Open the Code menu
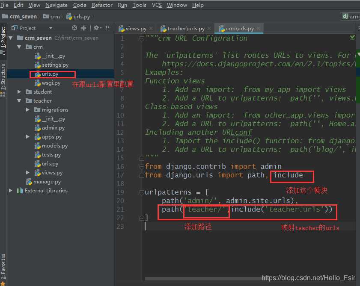Viewport: 360px width, 286px height. tap(80, 5)
